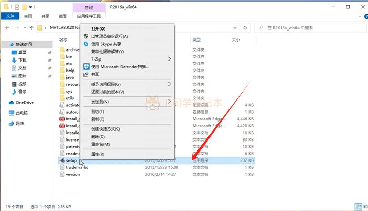Open 音乐 in the navigation pane

(x=22, y=92)
